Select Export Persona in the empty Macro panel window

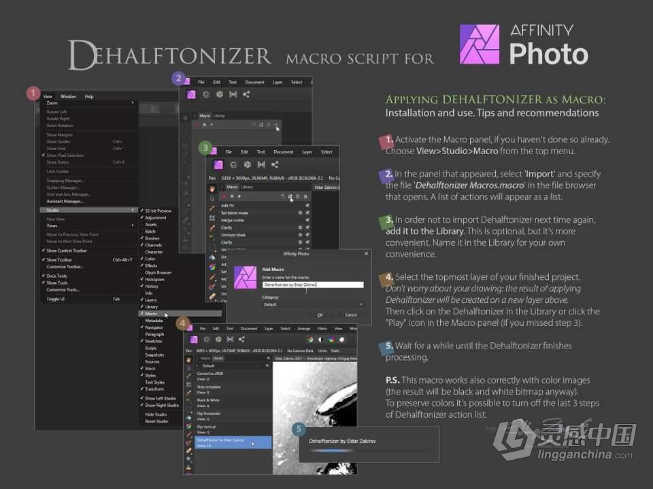(x=246, y=94)
